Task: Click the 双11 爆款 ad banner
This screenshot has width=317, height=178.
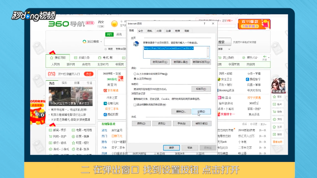Action: (254, 24)
